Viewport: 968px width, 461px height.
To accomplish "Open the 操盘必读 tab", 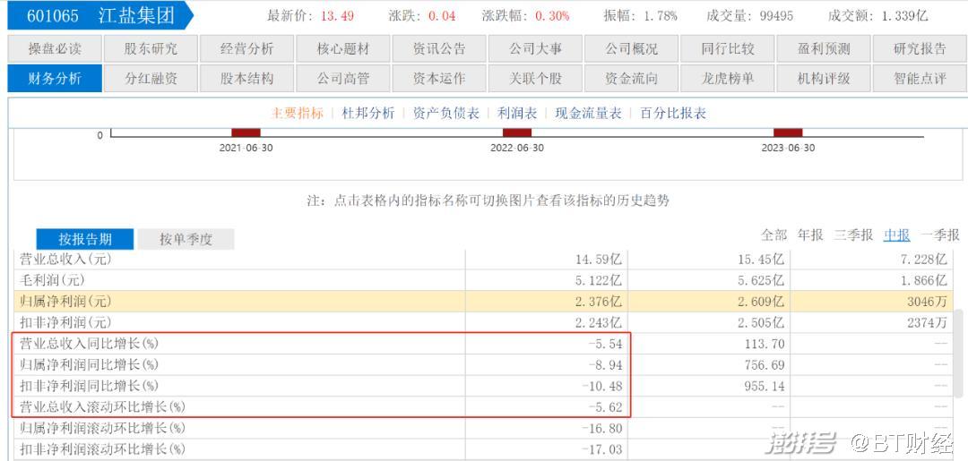I will pyautogui.click(x=55, y=49).
